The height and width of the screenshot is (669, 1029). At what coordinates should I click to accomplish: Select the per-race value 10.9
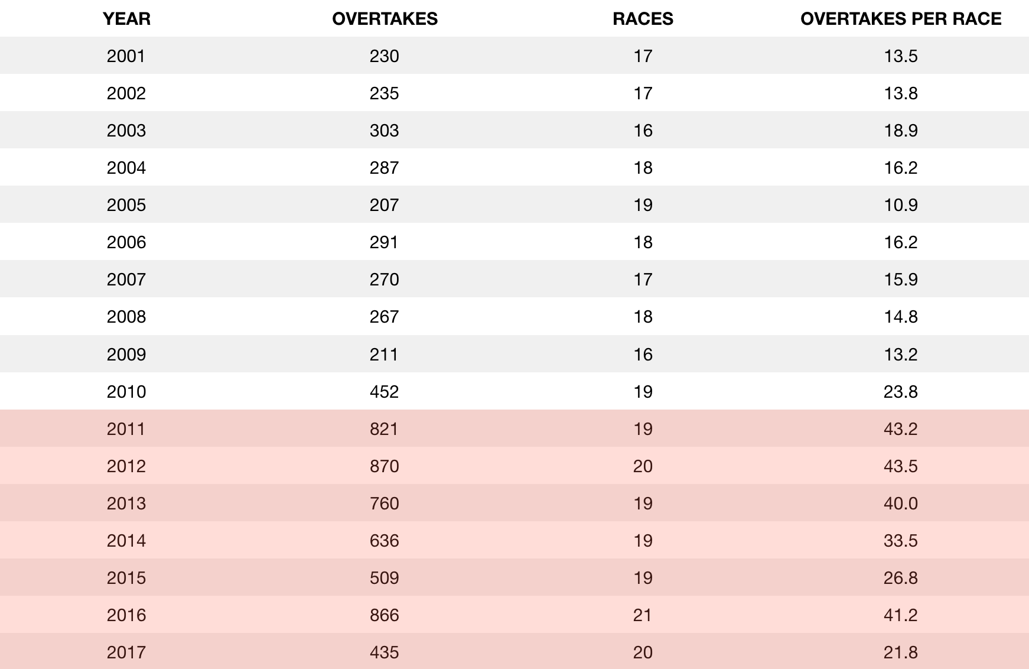[900, 205]
